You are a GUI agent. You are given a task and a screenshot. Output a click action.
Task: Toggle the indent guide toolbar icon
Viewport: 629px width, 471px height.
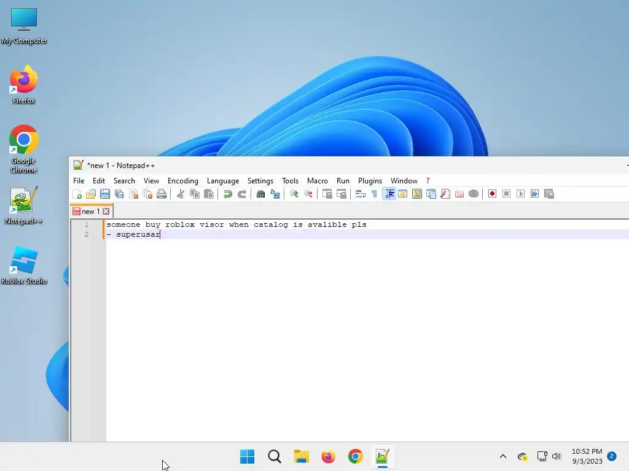coord(389,194)
